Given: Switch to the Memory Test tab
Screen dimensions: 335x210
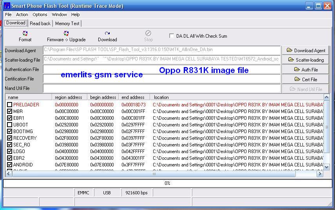Looking at the screenshot, I should click(67, 24).
